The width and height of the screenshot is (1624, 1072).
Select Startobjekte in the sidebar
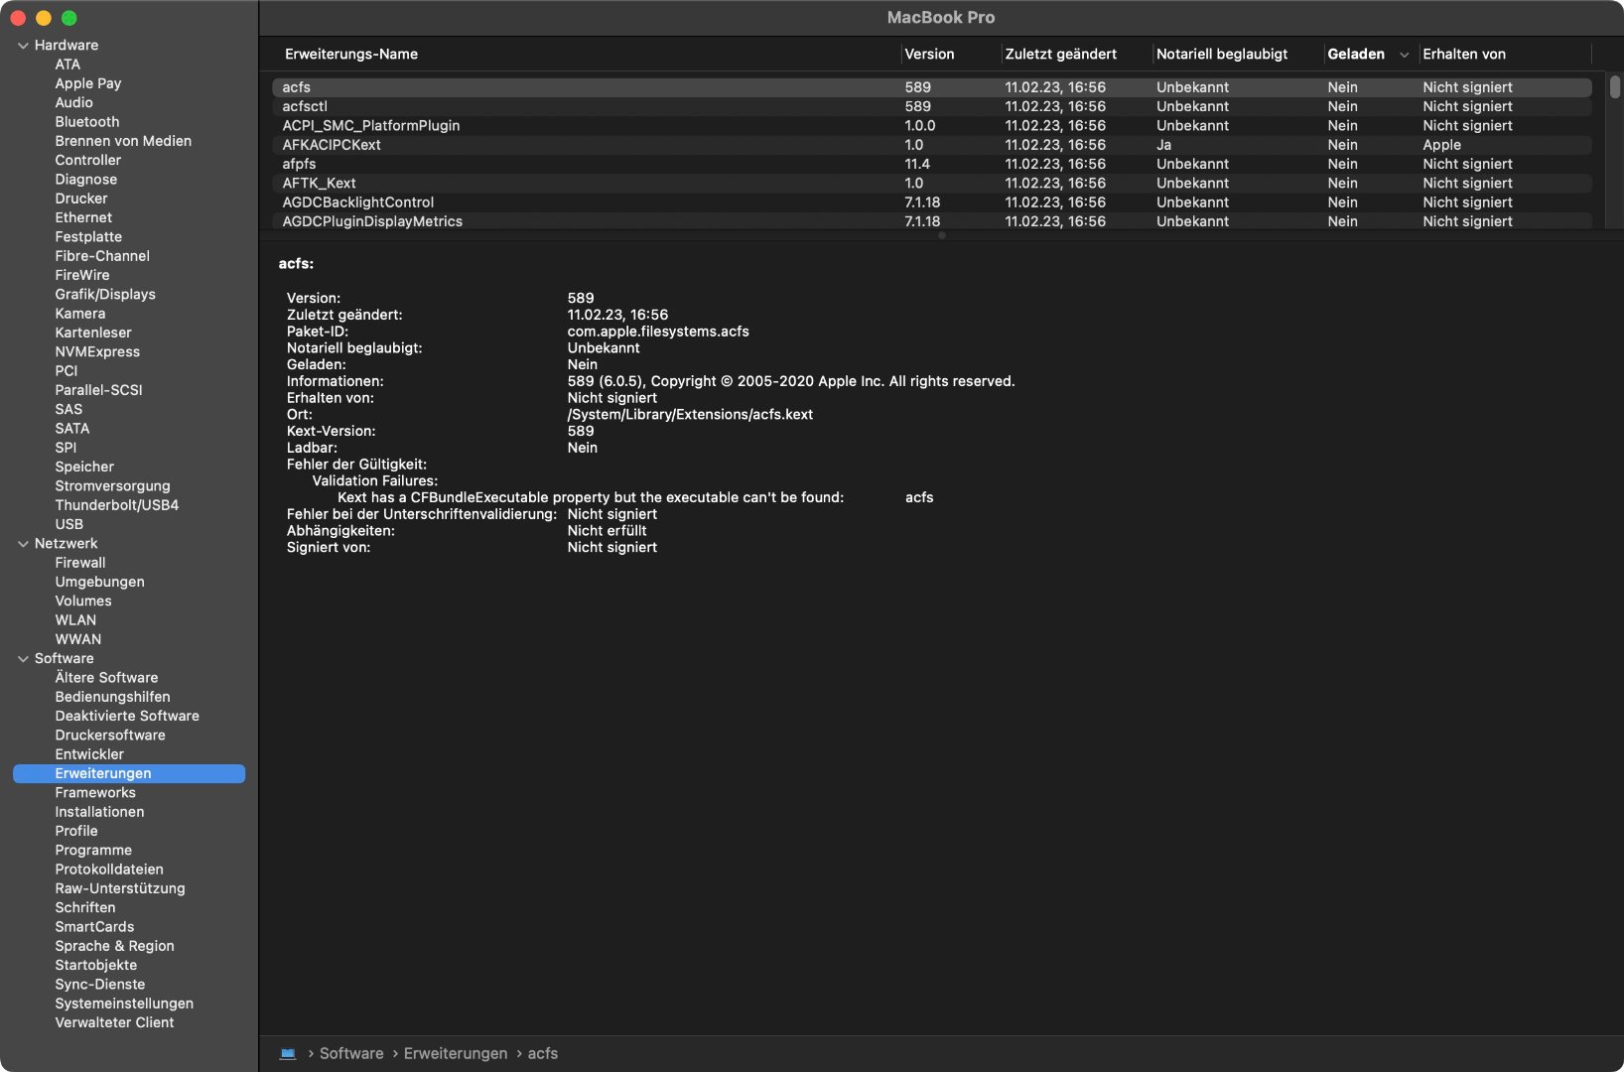[x=96, y=966]
